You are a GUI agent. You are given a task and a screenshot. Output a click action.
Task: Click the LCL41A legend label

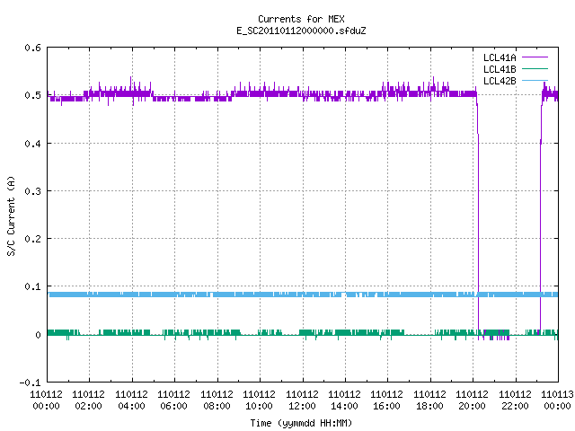point(500,57)
